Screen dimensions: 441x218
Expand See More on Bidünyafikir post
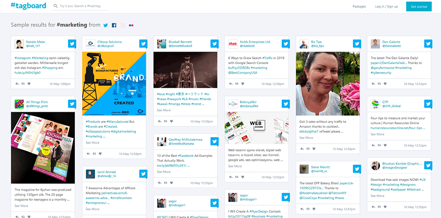click(x=235, y=166)
